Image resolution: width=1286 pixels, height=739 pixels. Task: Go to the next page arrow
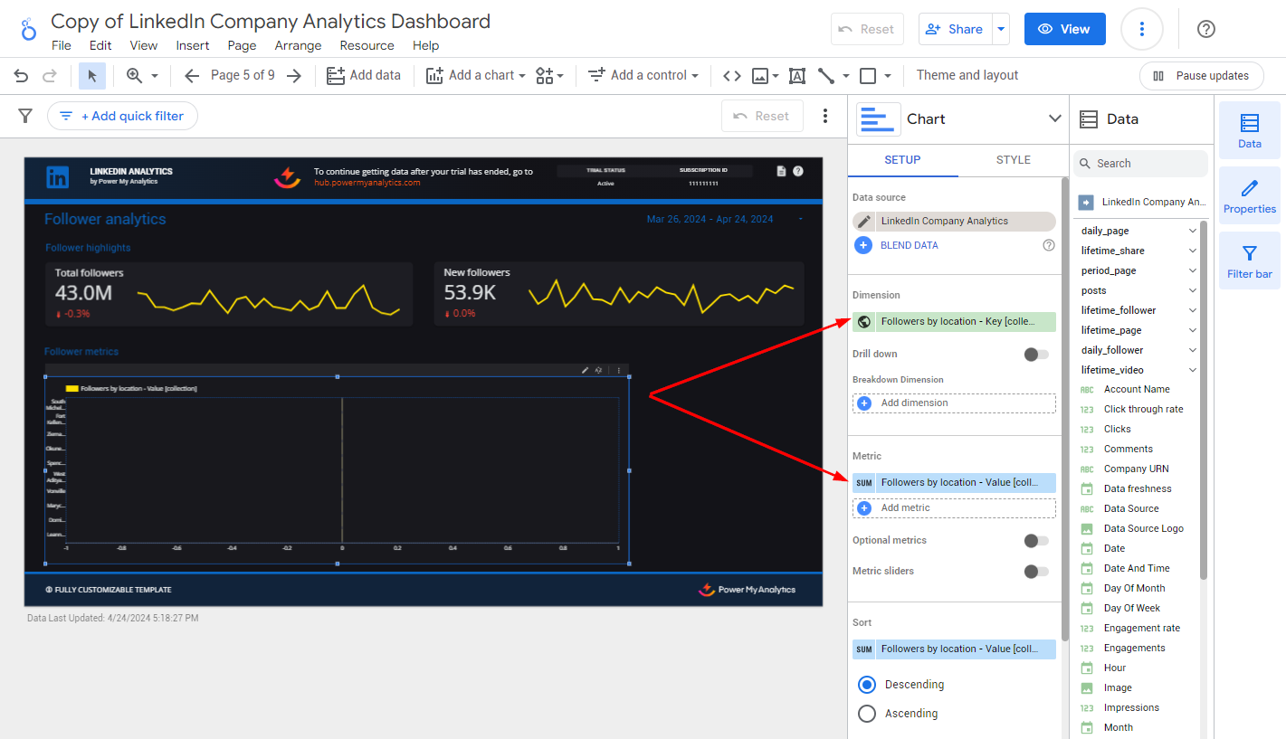[x=294, y=76]
